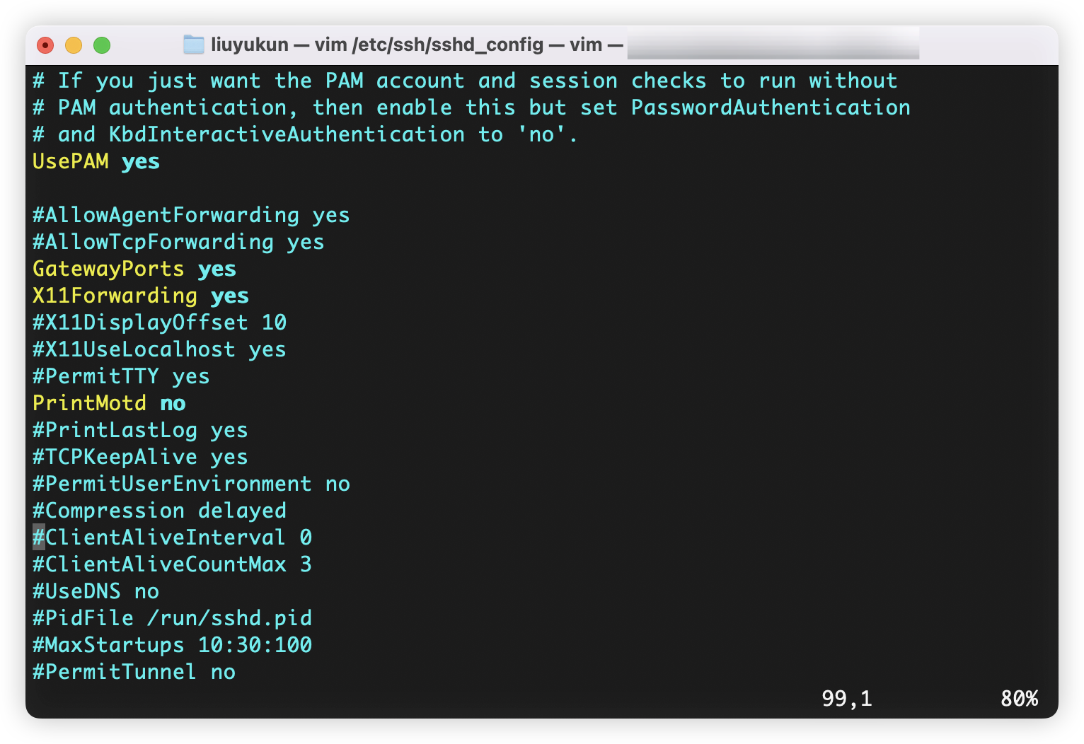Click the '99,1' cursor position indicator
The image size is (1084, 744).
tap(847, 699)
